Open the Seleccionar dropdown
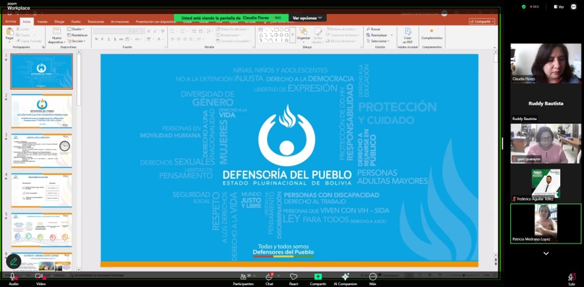Viewport: 584px width, 287px height. [x=378, y=41]
